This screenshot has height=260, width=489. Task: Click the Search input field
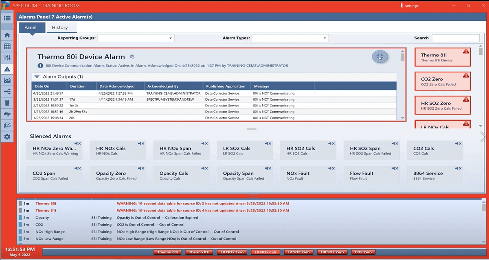click(x=456, y=38)
